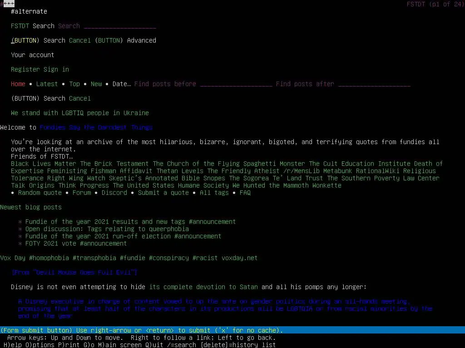
Task: Click Cancel link below the date fields
Action: 80,98
